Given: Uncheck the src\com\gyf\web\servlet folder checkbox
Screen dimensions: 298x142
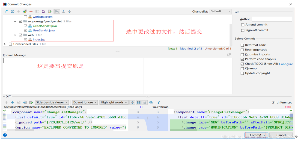Looking at the screenshot, I should 20,22.
